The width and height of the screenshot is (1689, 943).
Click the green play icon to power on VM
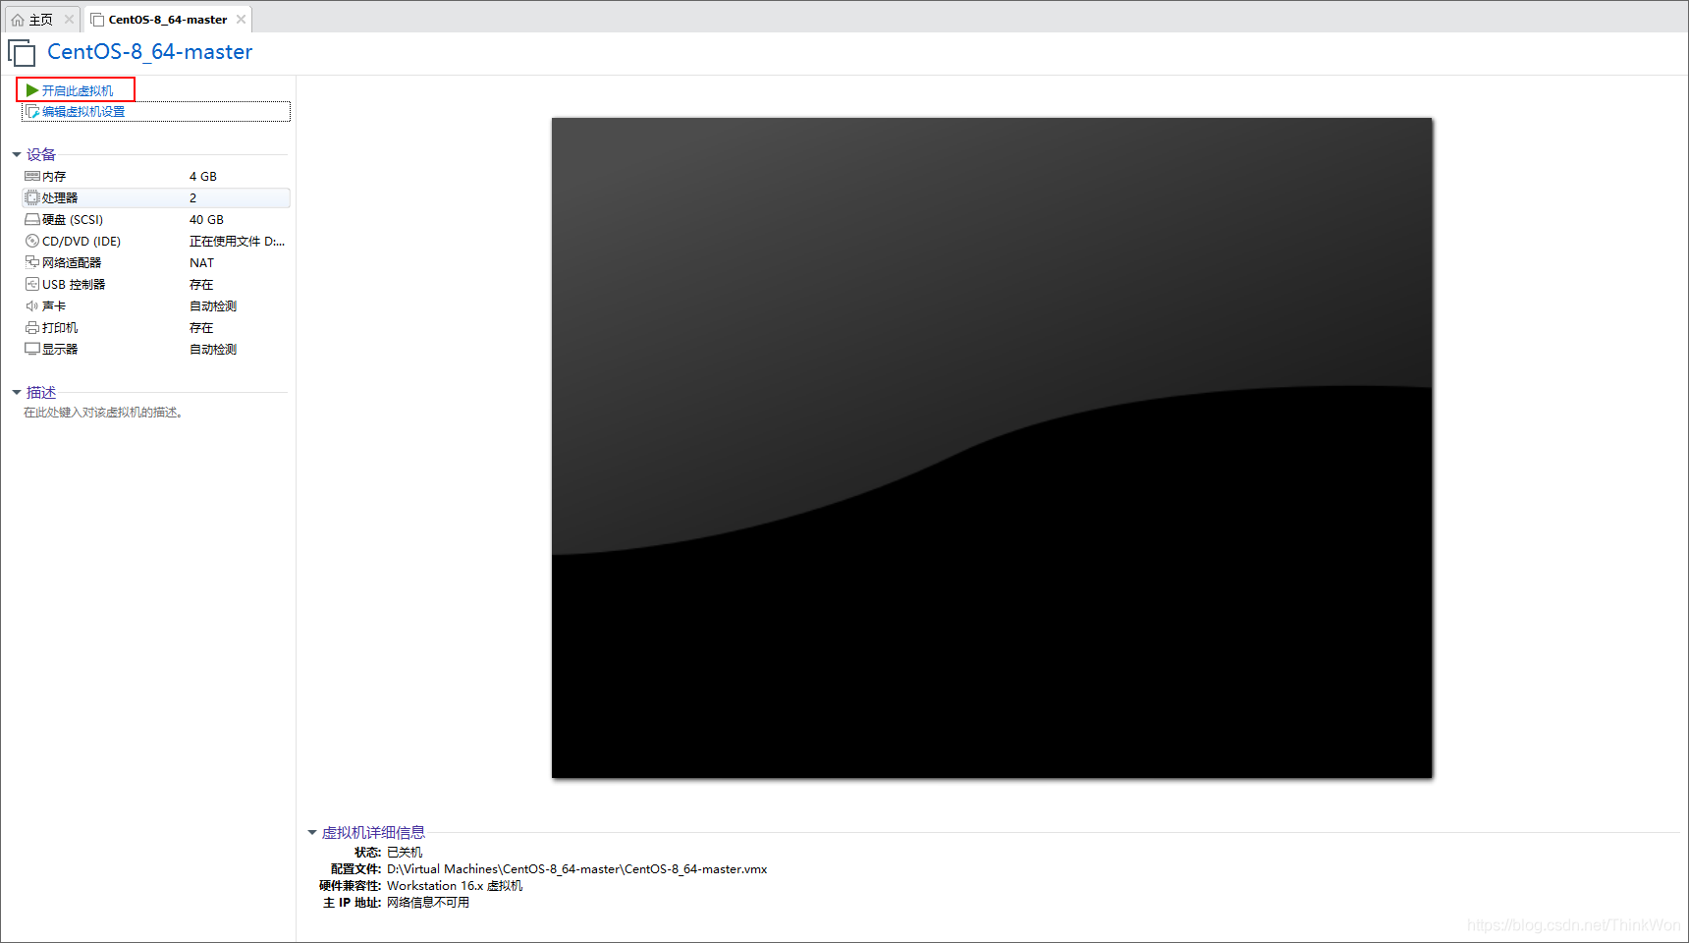click(x=32, y=90)
